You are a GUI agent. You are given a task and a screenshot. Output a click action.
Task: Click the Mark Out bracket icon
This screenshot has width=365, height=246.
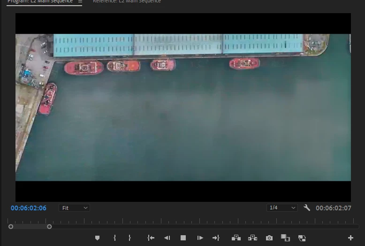coord(129,238)
